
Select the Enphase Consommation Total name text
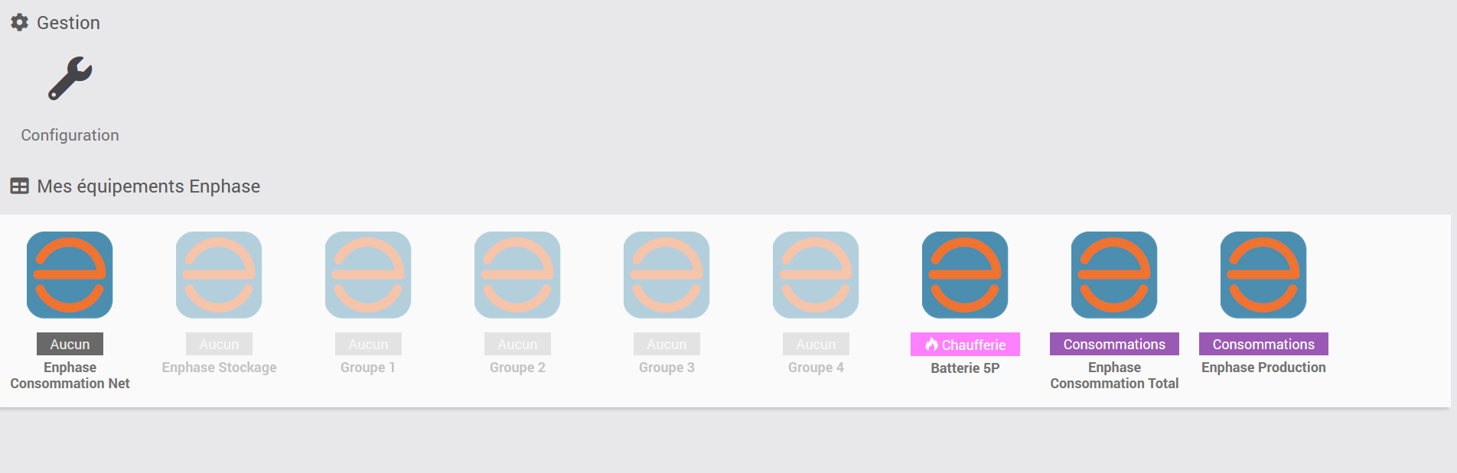(x=1114, y=375)
